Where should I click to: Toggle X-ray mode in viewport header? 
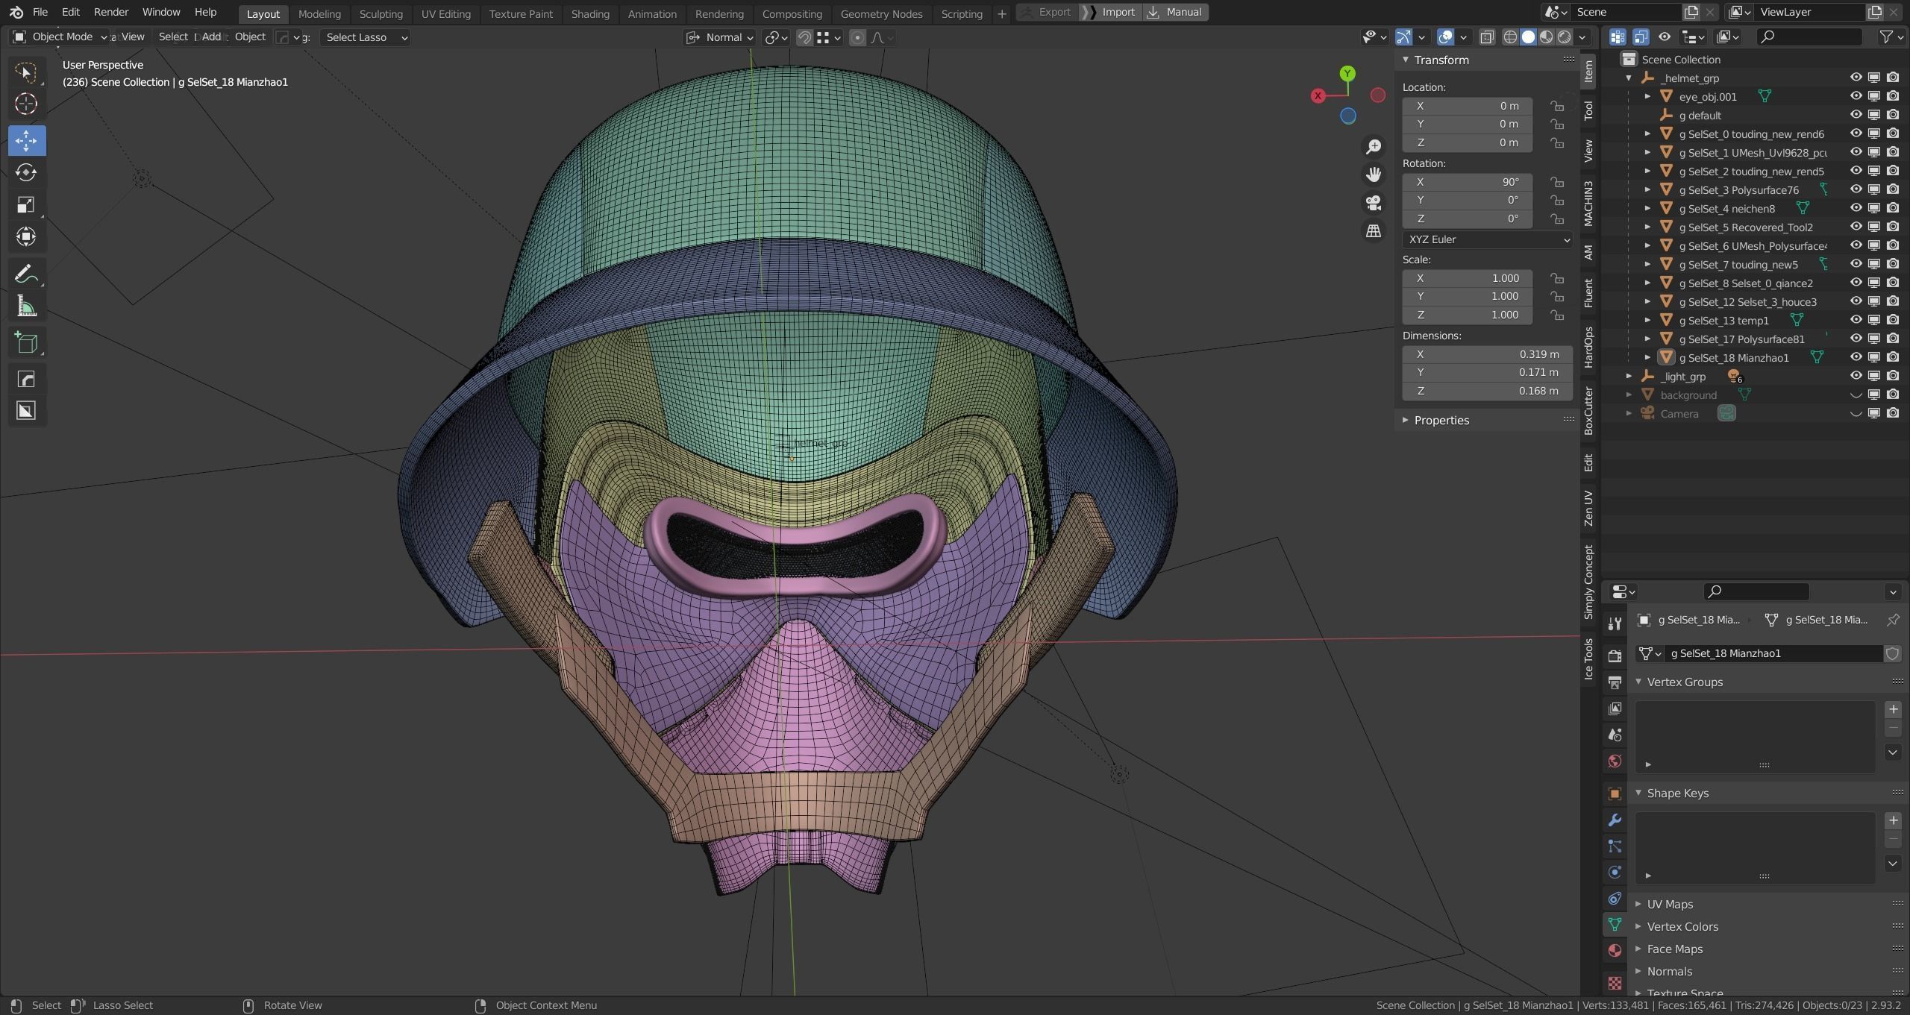pos(1486,37)
